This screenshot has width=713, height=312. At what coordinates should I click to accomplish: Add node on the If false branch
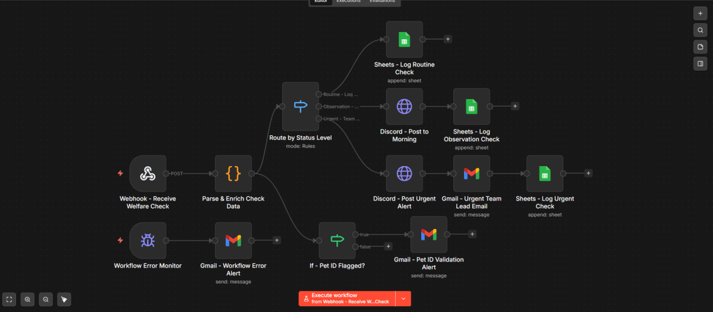(x=388, y=246)
